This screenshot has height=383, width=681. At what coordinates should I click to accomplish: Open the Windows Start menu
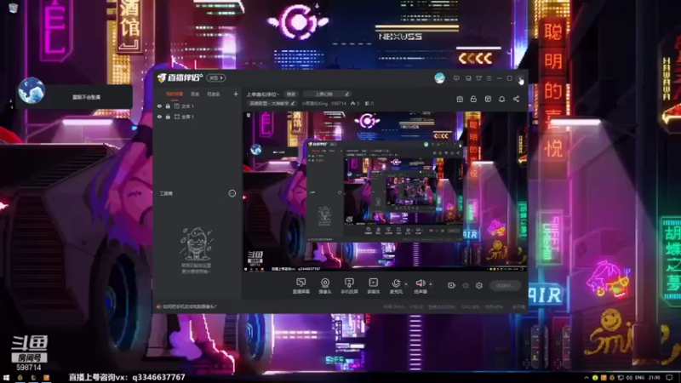pos(6,378)
